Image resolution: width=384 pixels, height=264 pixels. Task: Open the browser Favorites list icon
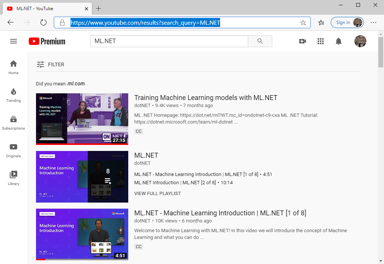click(x=321, y=23)
